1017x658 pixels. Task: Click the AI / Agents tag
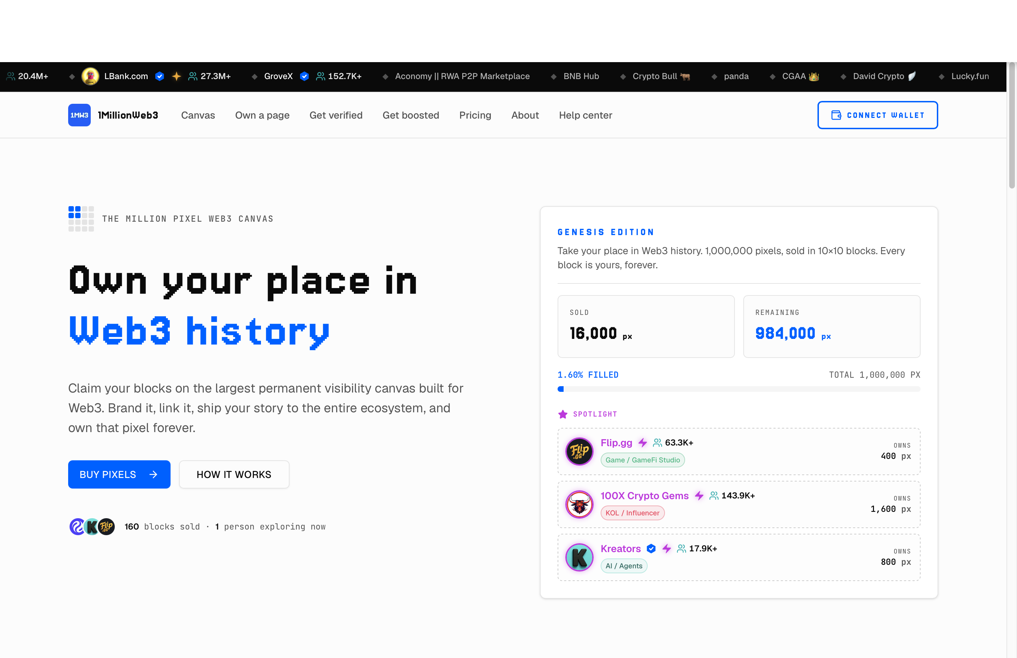624,566
